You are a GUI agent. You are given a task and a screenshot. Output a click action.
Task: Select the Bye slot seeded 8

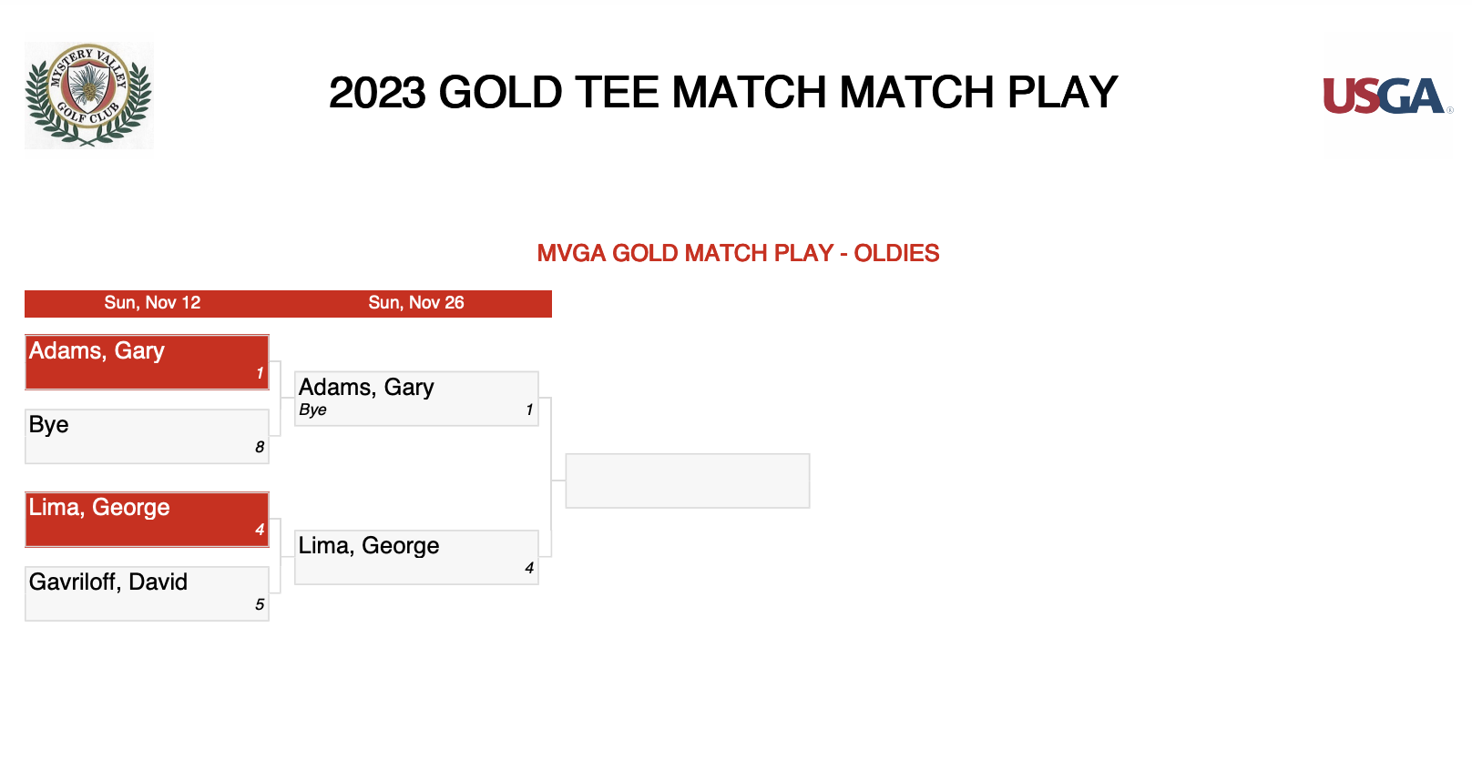coord(147,436)
